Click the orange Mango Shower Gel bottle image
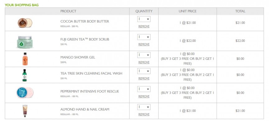 click(x=25, y=59)
